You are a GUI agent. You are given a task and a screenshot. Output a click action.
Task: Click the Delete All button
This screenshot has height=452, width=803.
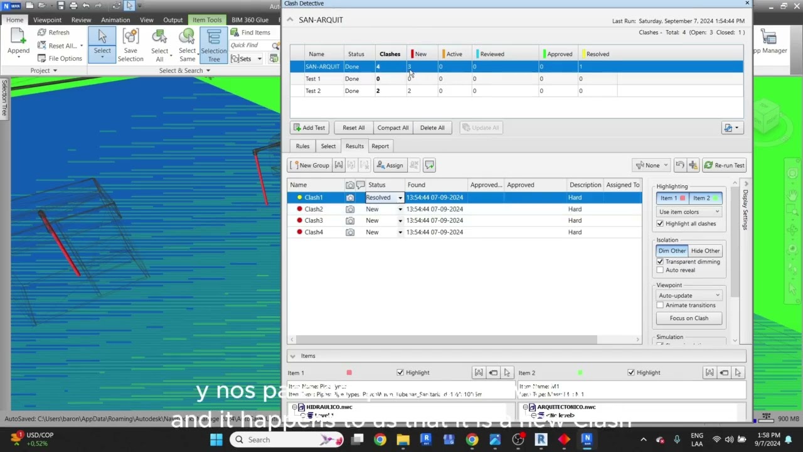click(x=432, y=128)
